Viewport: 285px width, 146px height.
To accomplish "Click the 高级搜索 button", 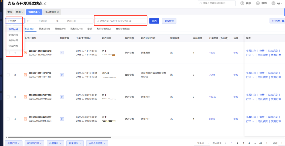I will tap(169, 21).
